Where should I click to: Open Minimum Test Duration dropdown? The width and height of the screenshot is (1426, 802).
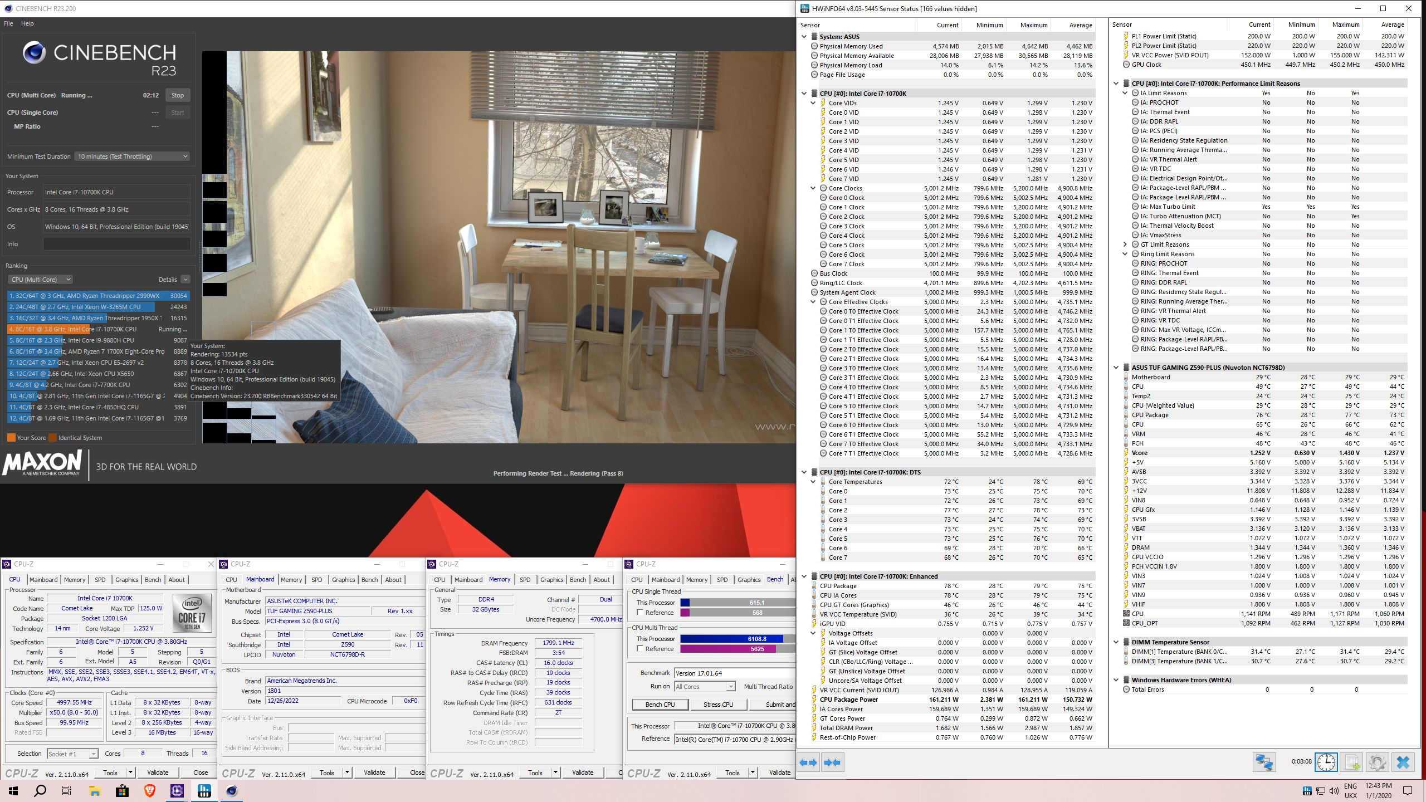[132, 157]
